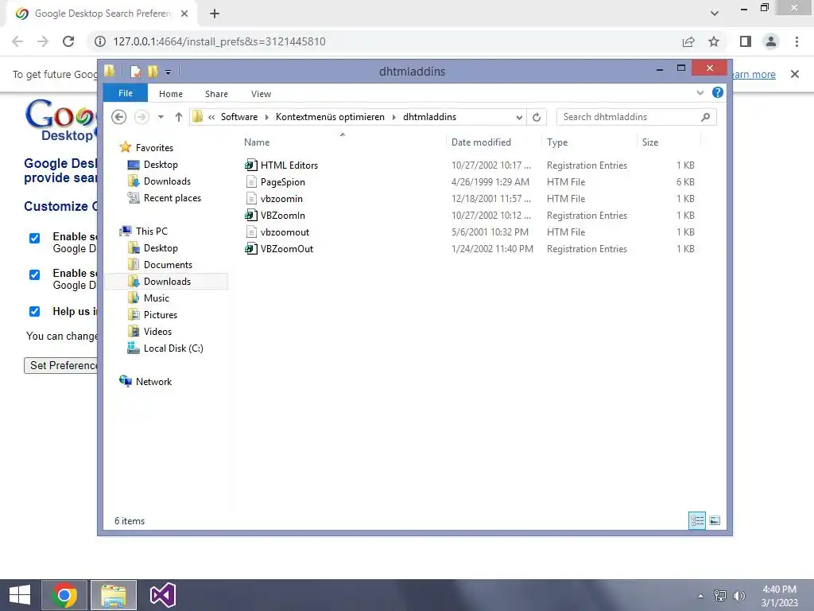This screenshot has height=611, width=814.
Task: Reload the Chrome page
Action: [x=68, y=41]
